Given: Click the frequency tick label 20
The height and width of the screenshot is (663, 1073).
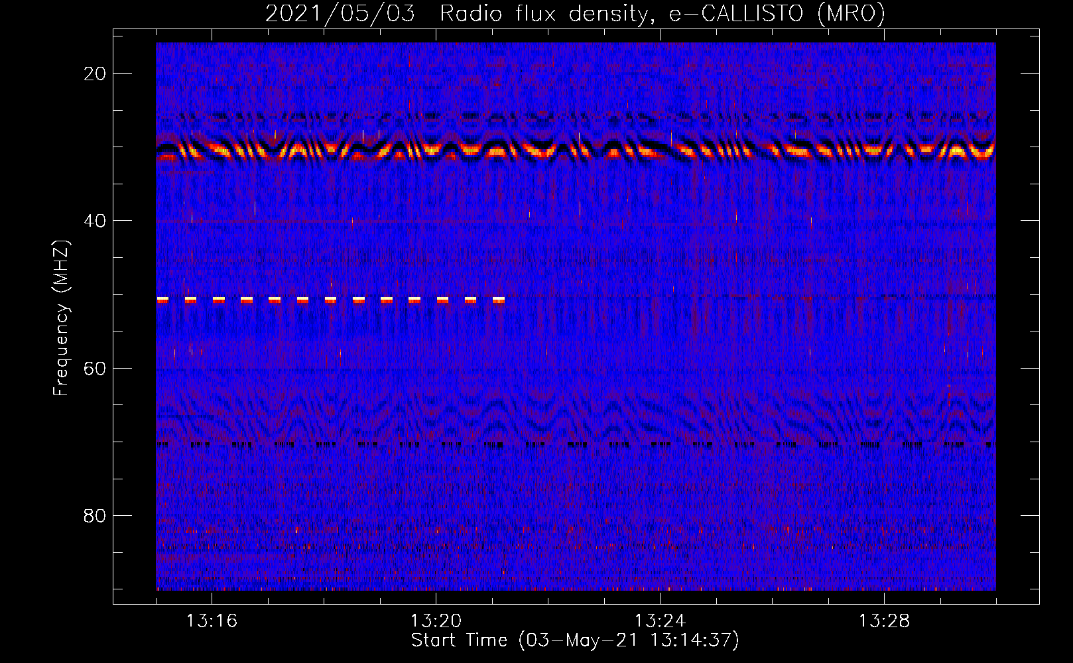Looking at the screenshot, I should (95, 74).
